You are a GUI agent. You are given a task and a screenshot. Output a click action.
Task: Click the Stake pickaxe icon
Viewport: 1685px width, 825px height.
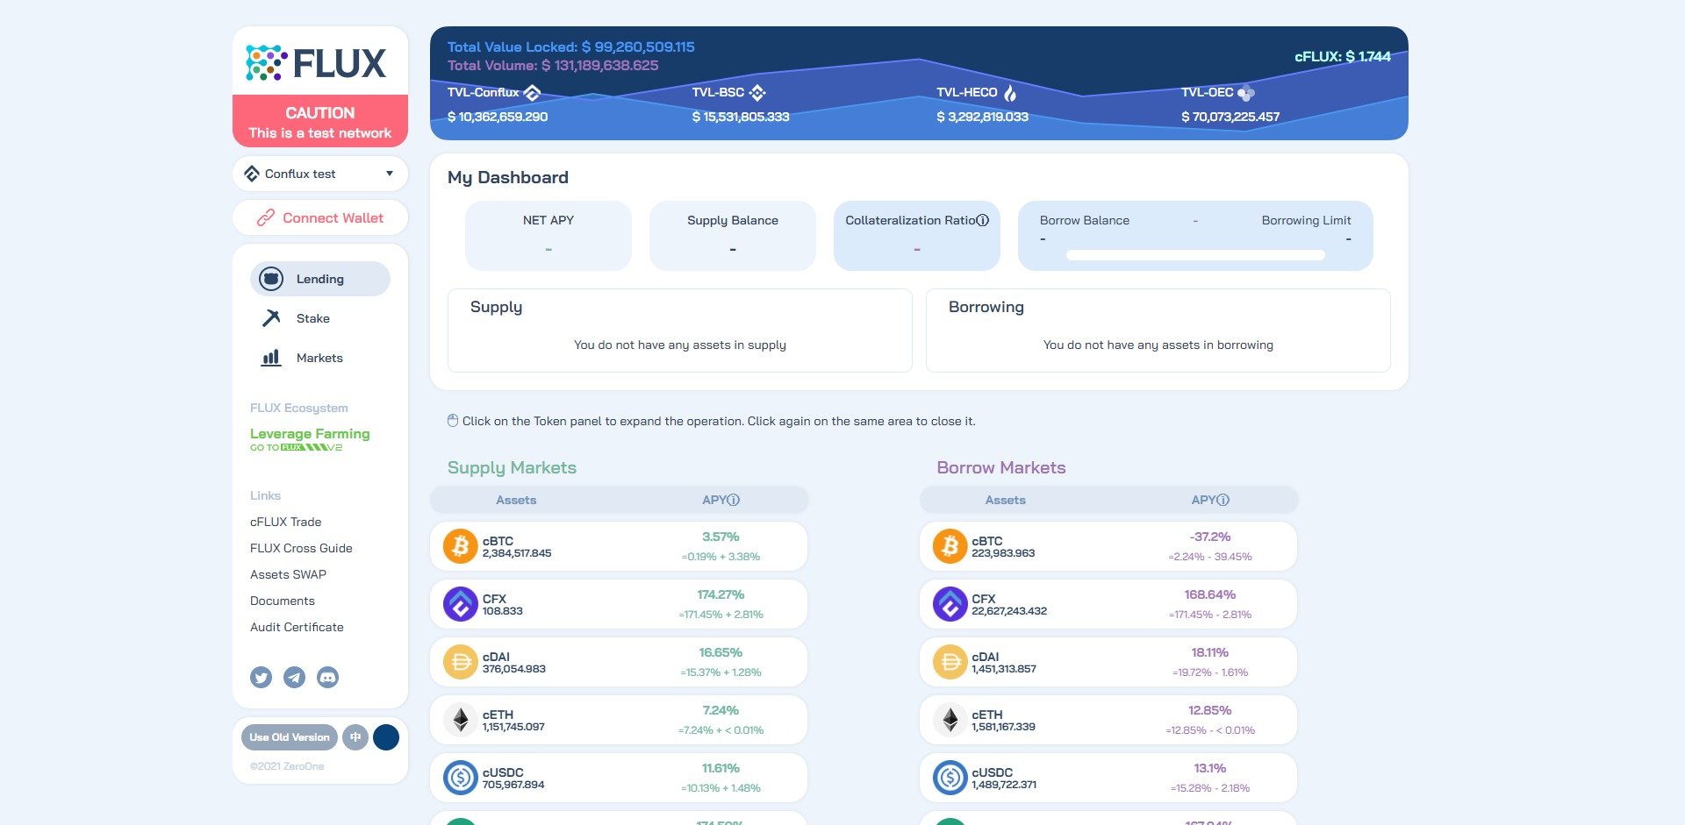pos(271,318)
